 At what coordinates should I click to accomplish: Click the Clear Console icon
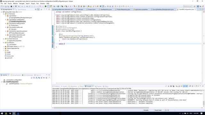coord(176,86)
